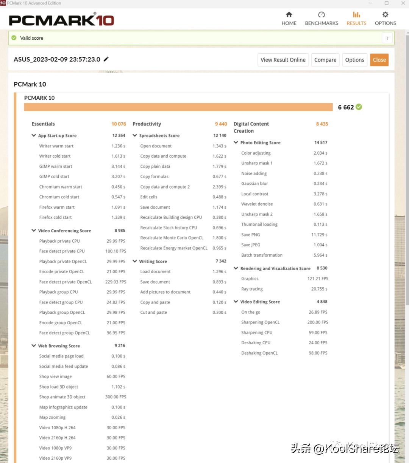The height and width of the screenshot is (463, 409).
Task: Click the vertical scrollbar on right
Action: pos(407,170)
